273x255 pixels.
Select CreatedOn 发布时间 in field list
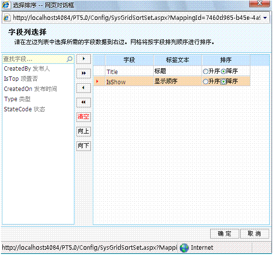30,89
